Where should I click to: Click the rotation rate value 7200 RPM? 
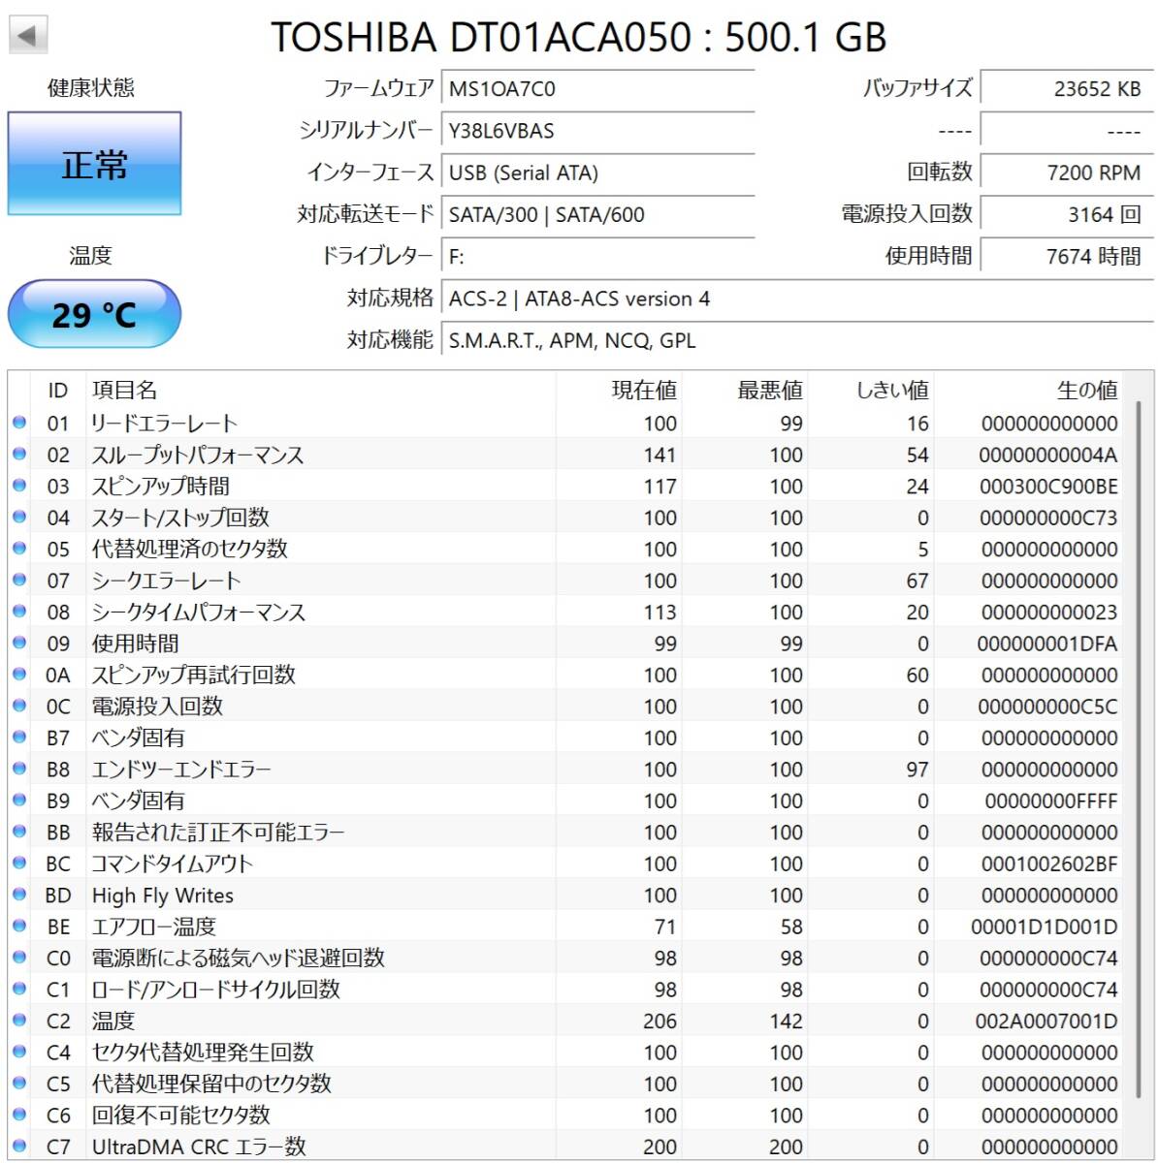pyautogui.click(x=1067, y=173)
